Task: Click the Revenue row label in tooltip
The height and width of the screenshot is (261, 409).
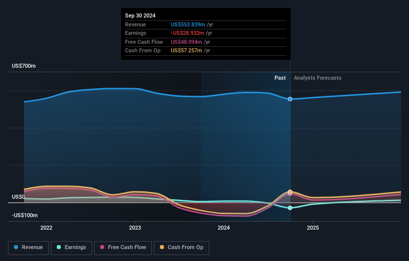Action: [136, 24]
